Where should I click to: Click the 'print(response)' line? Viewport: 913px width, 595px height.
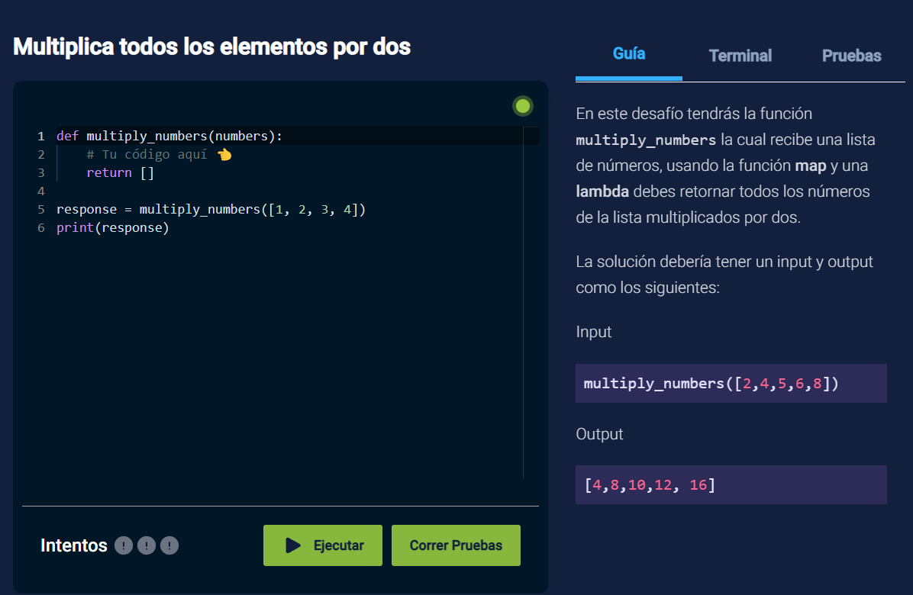pos(112,228)
